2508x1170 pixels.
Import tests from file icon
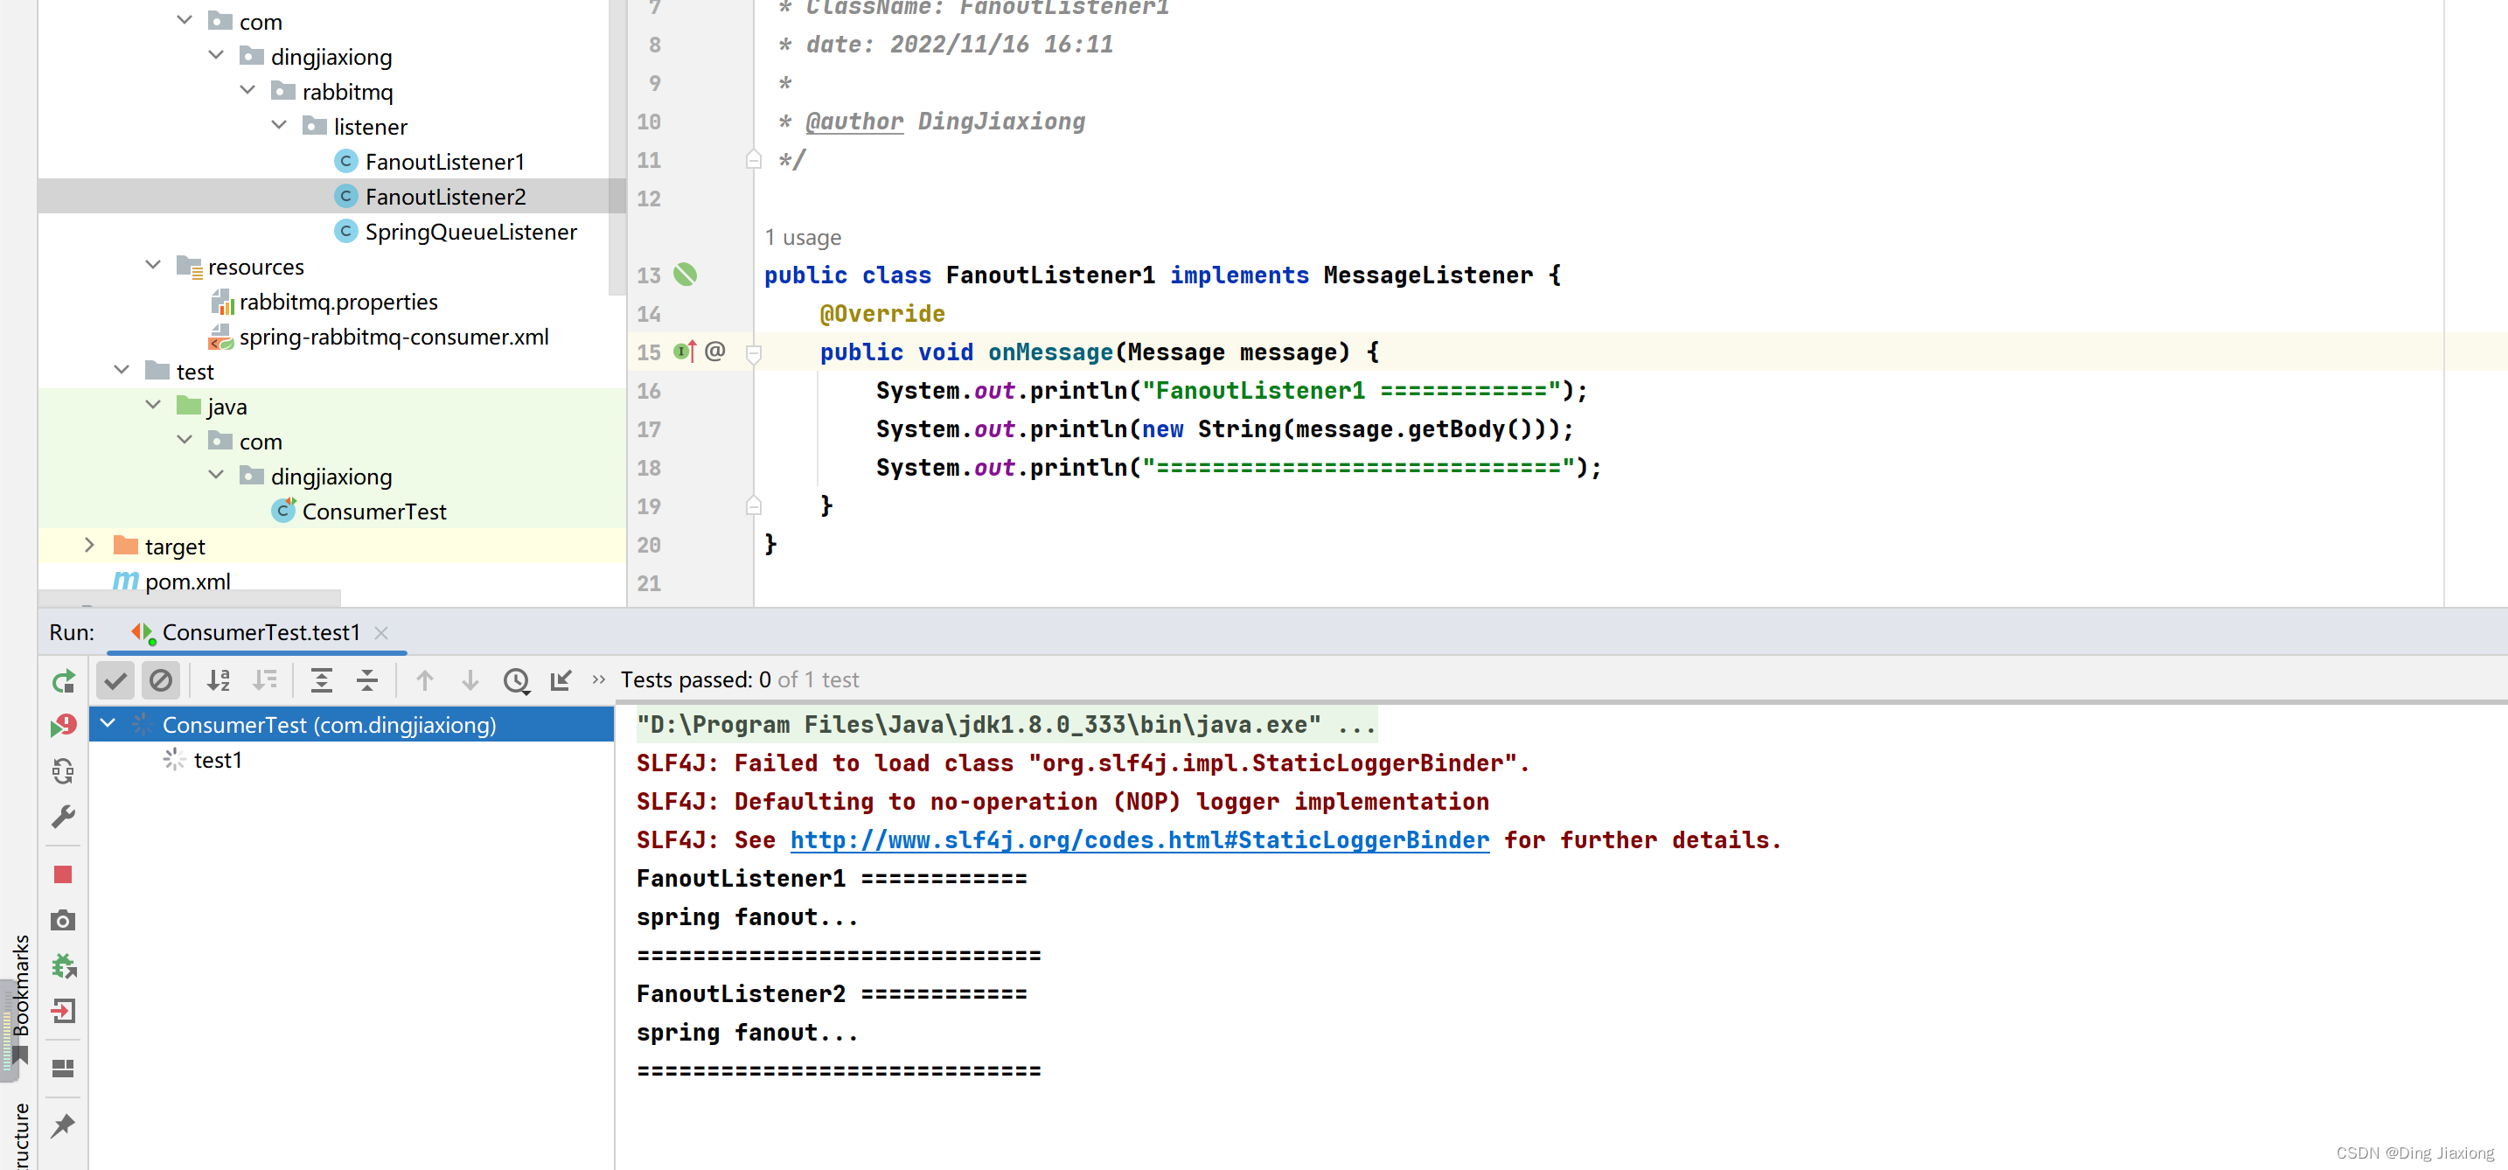[x=561, y=680]
